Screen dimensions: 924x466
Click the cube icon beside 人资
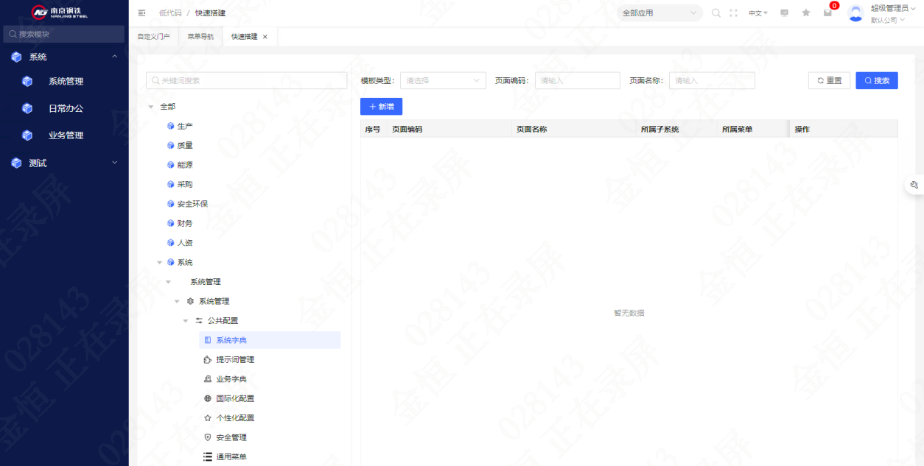[171, 242]
